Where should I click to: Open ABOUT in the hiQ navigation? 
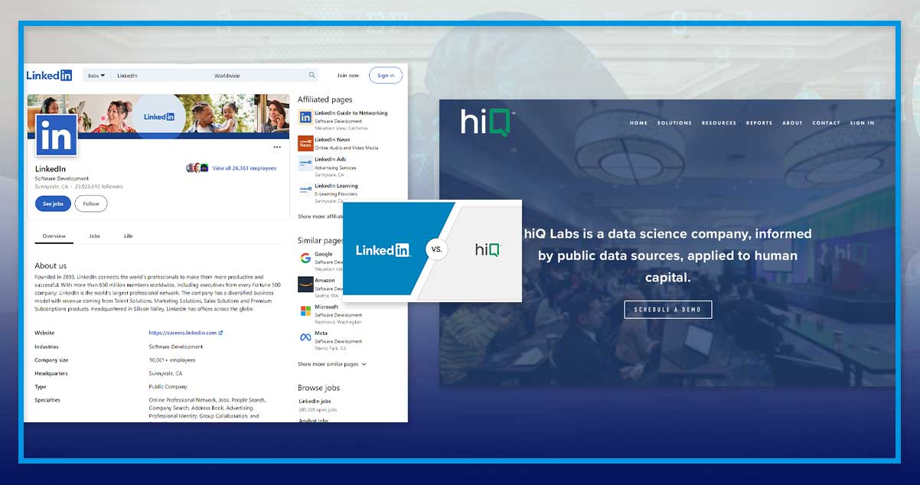pos(792,123)
